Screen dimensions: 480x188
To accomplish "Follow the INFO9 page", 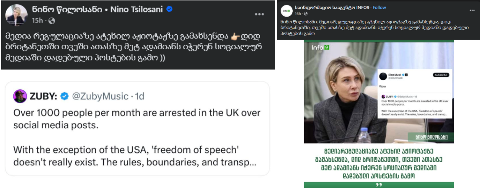I will coord(379,8).
